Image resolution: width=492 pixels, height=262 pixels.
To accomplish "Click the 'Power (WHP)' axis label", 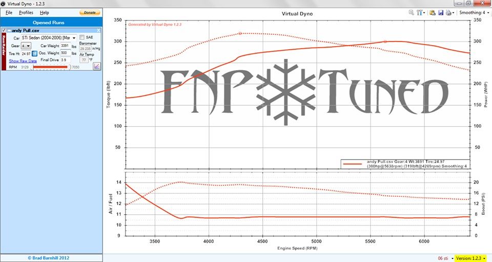I will [x=486, y=94].
